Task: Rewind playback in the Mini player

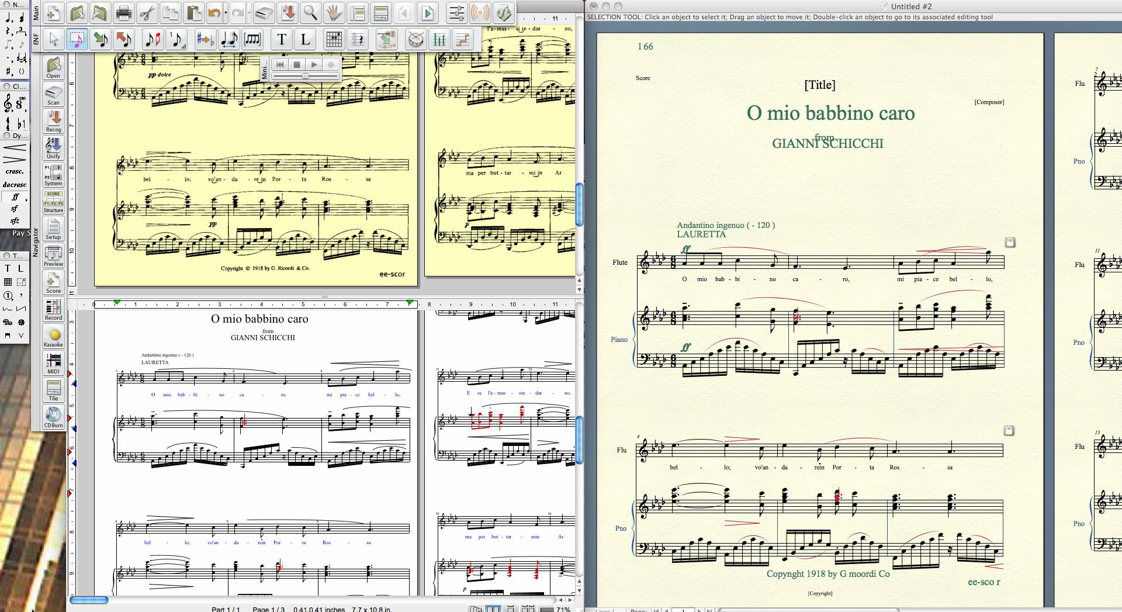Action: 280,64
